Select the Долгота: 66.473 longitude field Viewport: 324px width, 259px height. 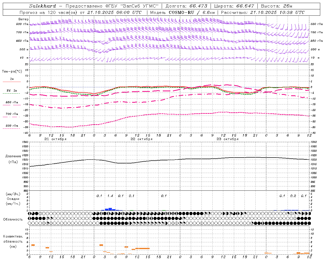(x=186, y=6)
